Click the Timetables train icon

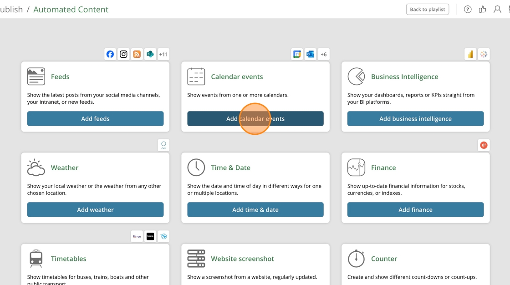coord(36,259)
